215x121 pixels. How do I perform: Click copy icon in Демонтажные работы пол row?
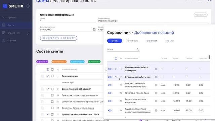42,89
